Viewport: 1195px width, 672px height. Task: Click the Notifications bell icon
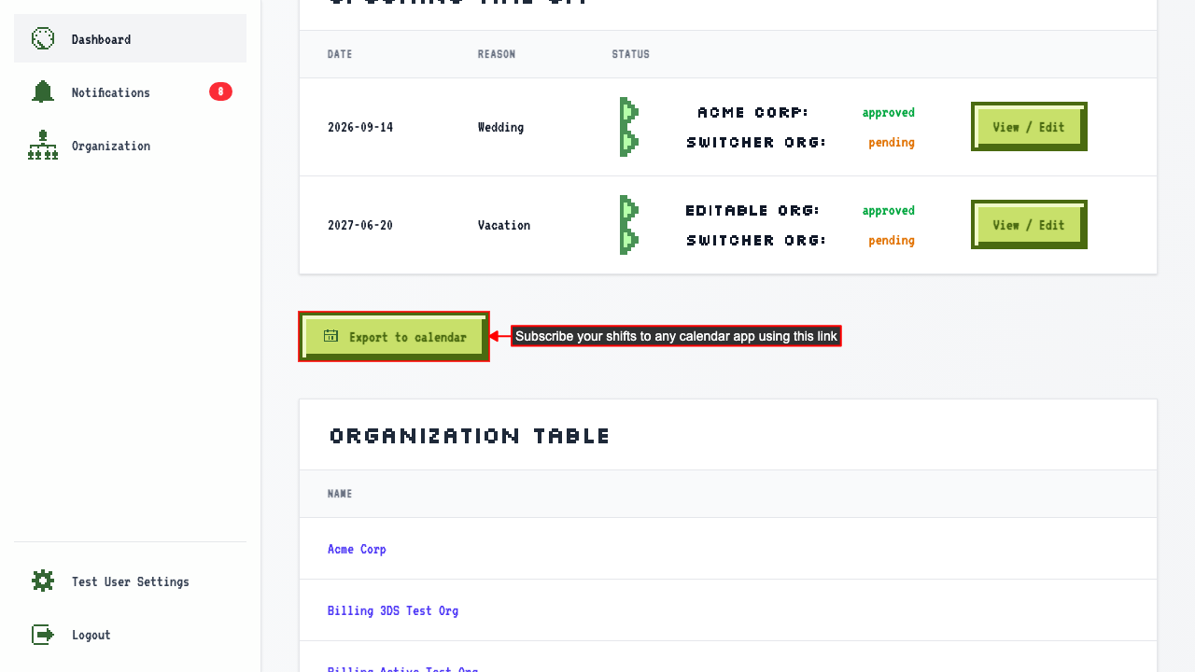pos(43,91)
